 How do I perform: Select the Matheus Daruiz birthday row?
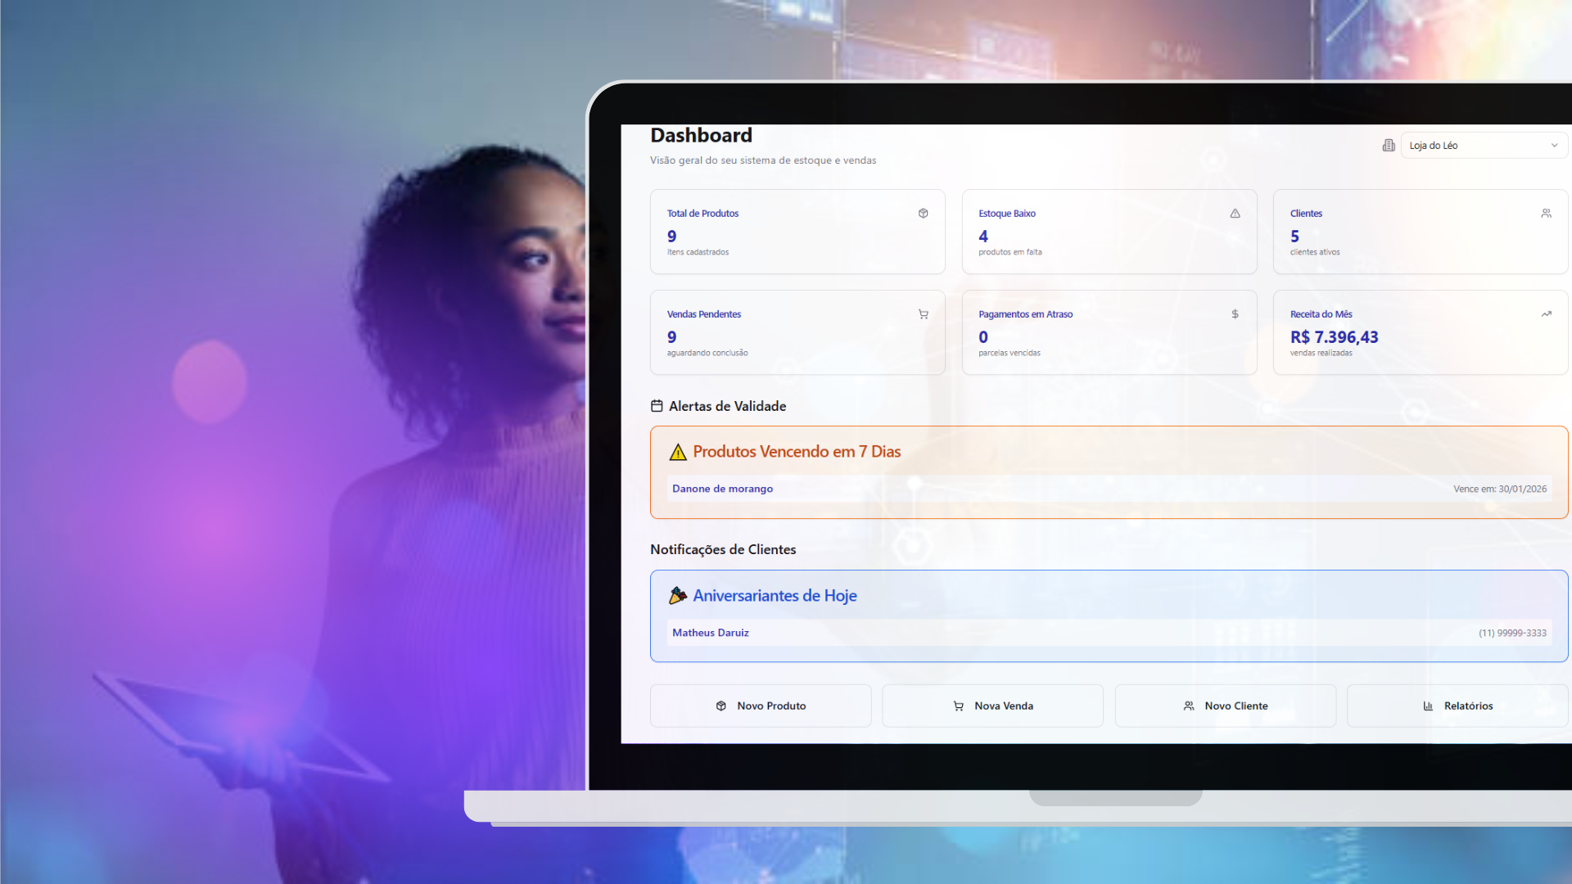pos(1109,633)
